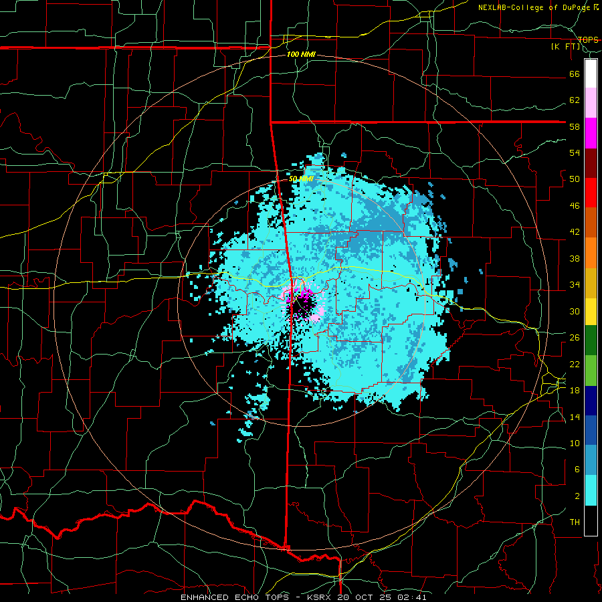The width and height of the screenshot is (602, 602).
Task: Click the legend value 6
Action: [x=577, y=470]
